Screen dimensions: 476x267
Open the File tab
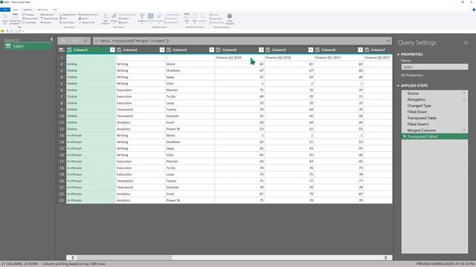[5, 10]
